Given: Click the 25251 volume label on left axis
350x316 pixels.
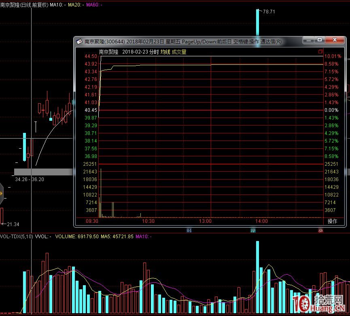Looking at the screenshot, I should 90,164.
